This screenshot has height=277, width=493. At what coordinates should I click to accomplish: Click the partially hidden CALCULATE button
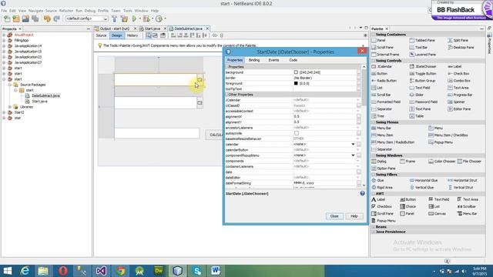click(x=214, y=135)
